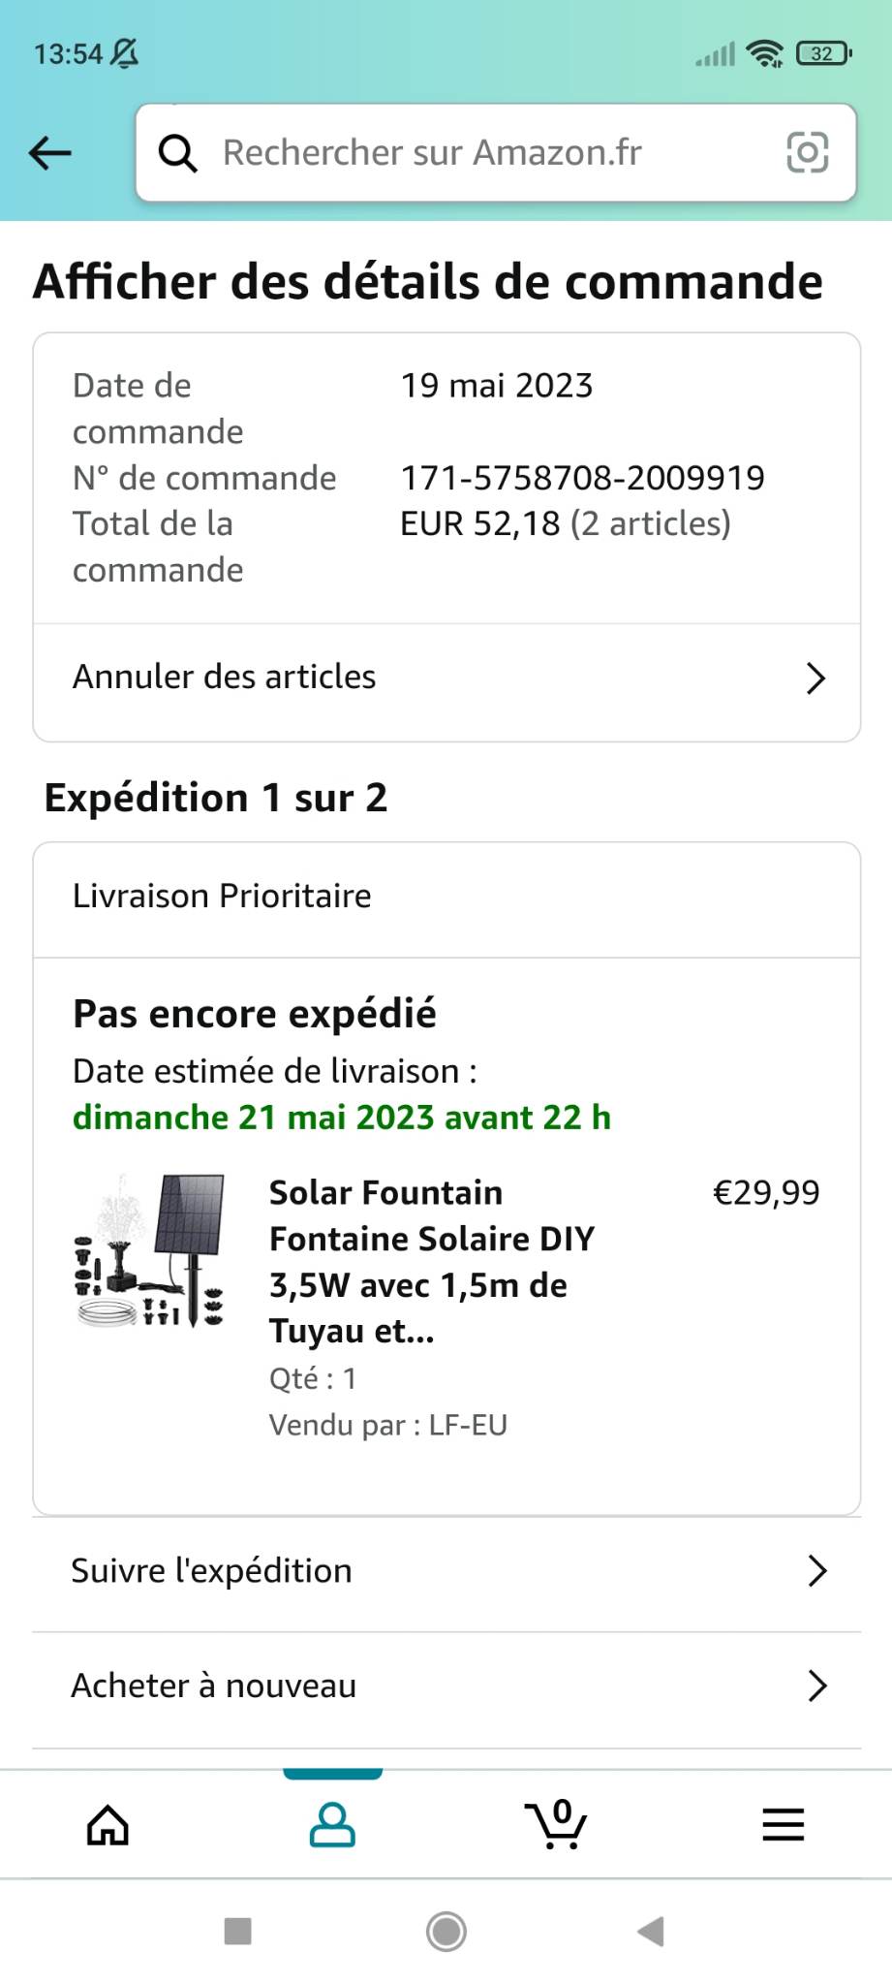Open the shopping cart icon
This screenshot has height=1985, width=892.
coord(556,1825)
